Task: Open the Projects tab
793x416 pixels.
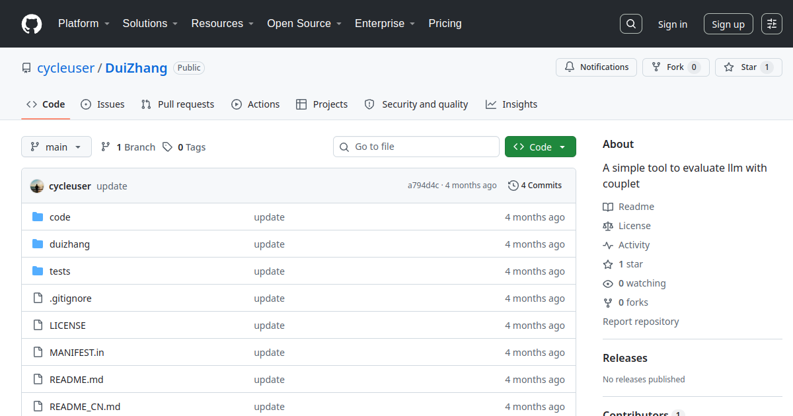Action: tap(322, 104)
